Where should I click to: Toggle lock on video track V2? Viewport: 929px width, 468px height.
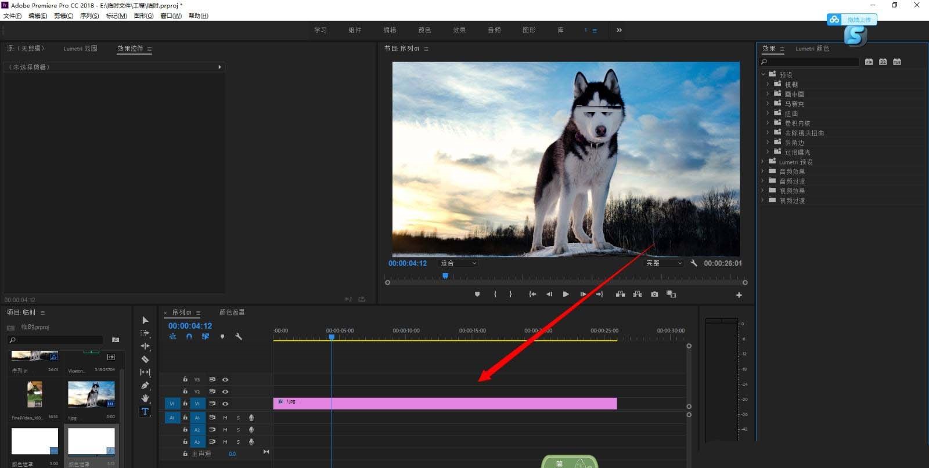coord(185,391)
